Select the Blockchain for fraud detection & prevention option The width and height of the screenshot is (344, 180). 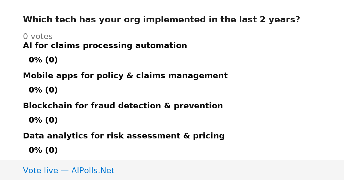pos(123,106)
